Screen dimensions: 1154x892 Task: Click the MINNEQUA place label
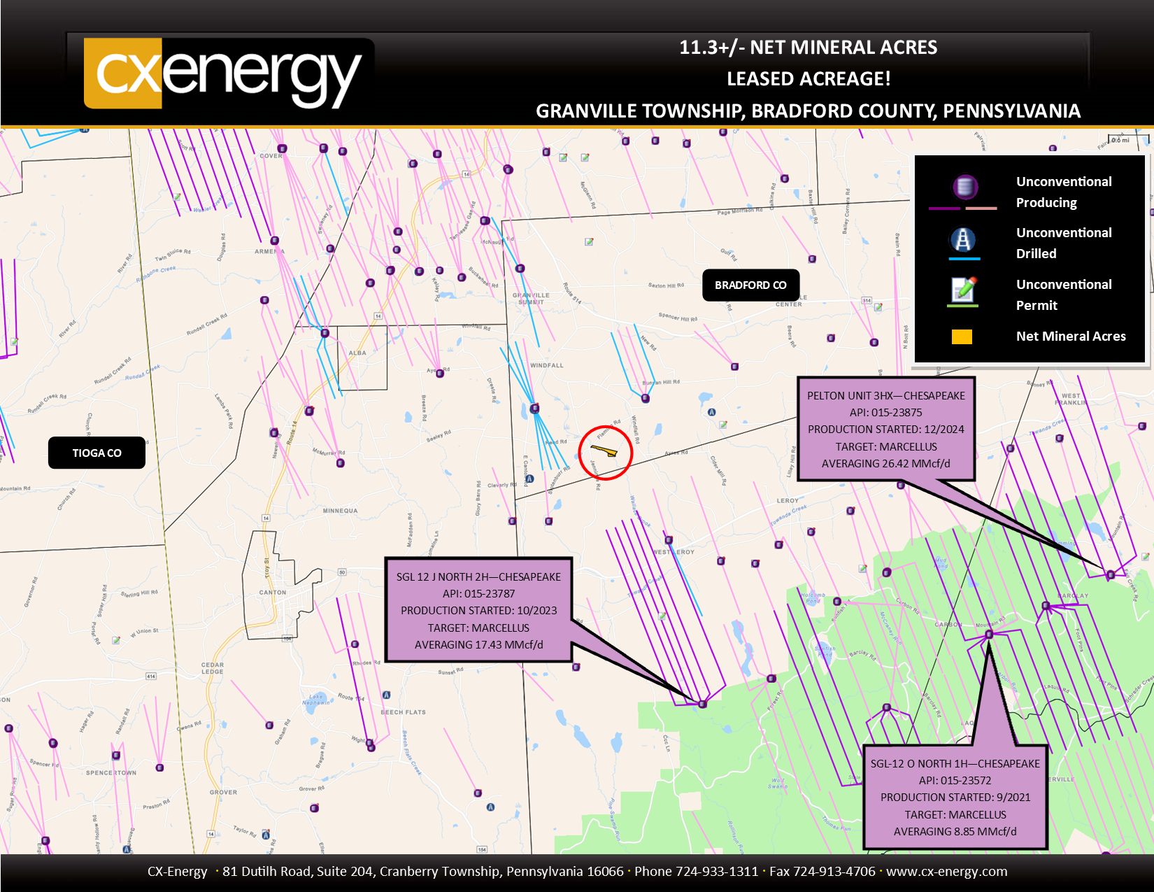(341, 511)
